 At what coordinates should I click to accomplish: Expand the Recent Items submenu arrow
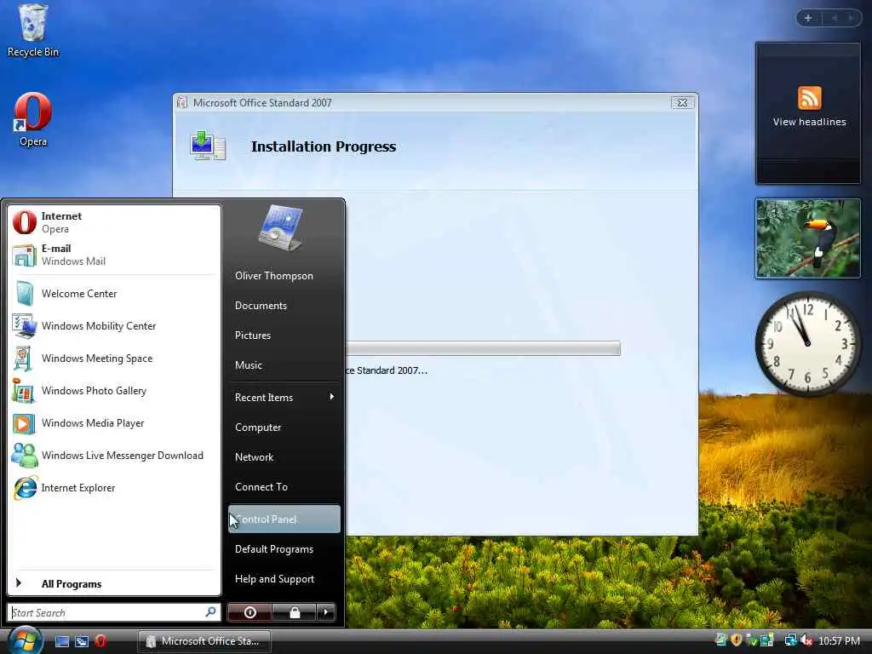click(331, 397)
